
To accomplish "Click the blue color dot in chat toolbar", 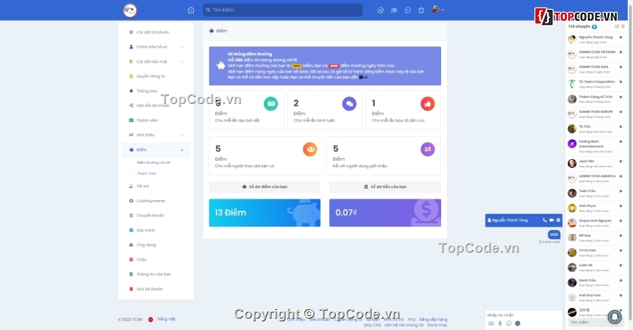I will click(518, 323).
